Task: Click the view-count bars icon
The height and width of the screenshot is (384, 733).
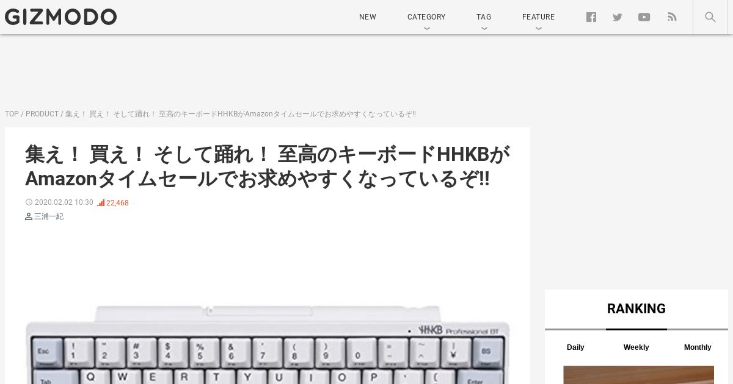Action: click(x=101, y=203)
